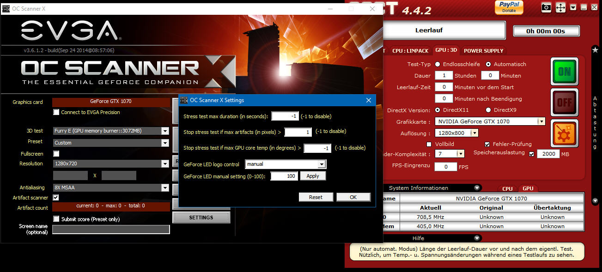Click the camera screenshot icon in OCCT
This screenshot has width=602, height=272.
coord(547,7)
